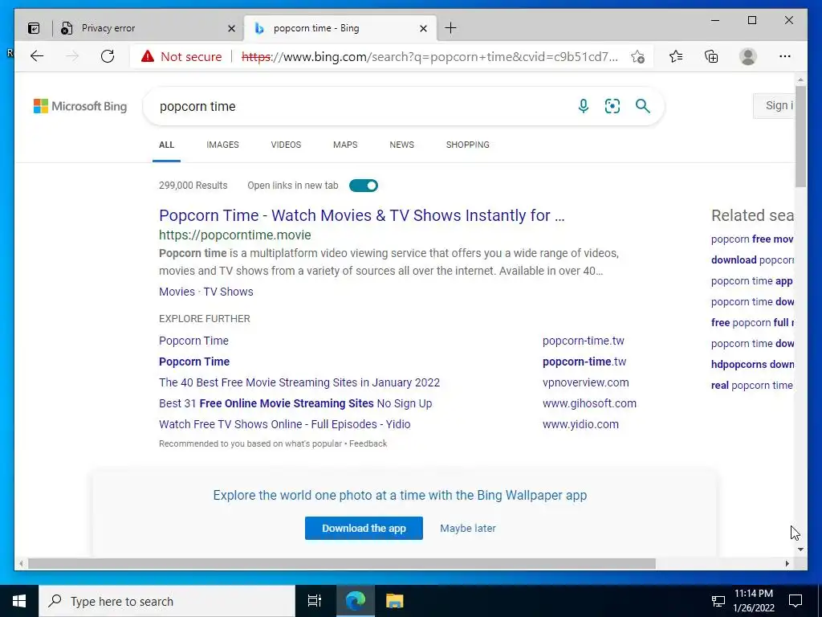Click the Refresh page icon
Screen dimensions: 822x617
(108, 56)
